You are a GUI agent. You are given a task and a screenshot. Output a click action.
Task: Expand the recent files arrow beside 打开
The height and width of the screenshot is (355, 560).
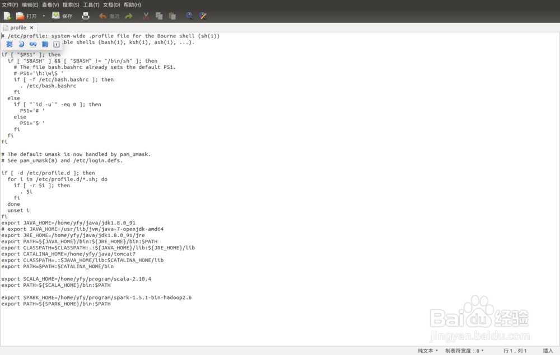click(44, 16)
